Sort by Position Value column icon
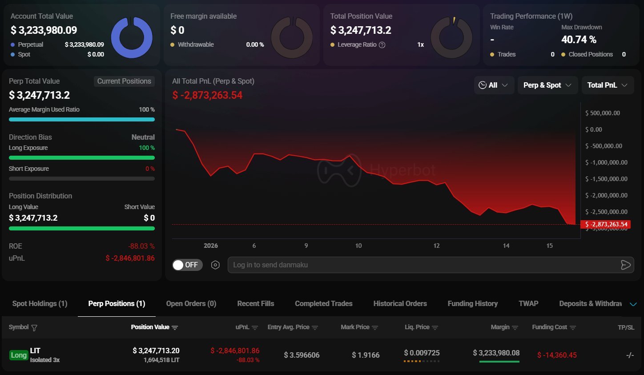Viewport: 644px width, 375px height. click(x=175, y=328)
